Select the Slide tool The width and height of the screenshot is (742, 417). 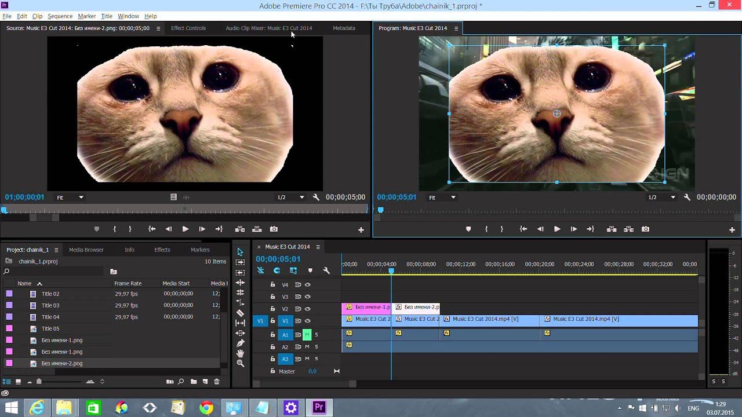pos(240,333)
